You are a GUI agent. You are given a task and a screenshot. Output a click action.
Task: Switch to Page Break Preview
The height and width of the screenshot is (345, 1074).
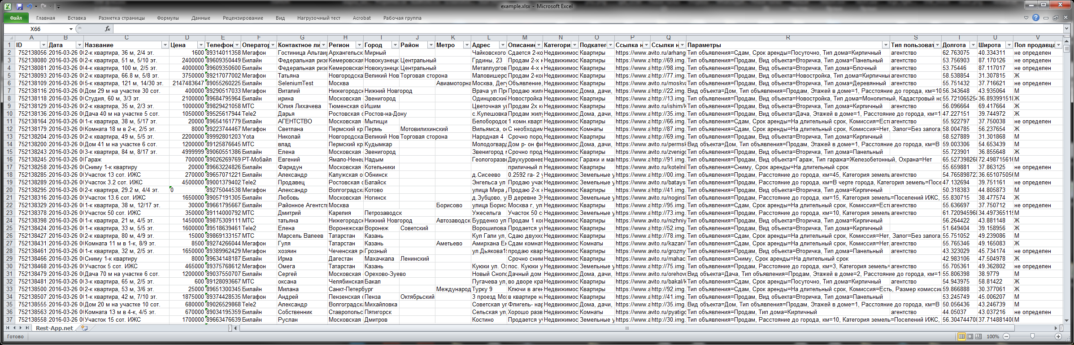point(978,336)
